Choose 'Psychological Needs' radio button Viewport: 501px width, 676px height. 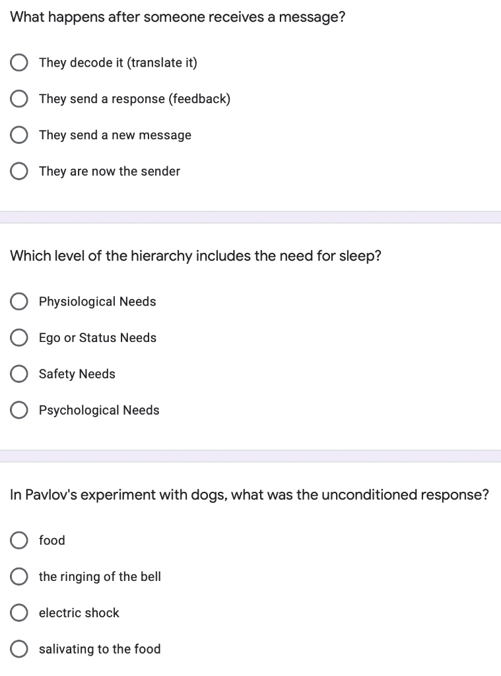coord(19,411)
